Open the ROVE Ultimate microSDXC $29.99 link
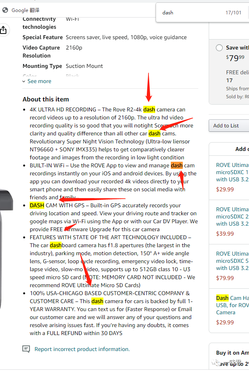Screen dimensions: 249x373 point(232,172)
